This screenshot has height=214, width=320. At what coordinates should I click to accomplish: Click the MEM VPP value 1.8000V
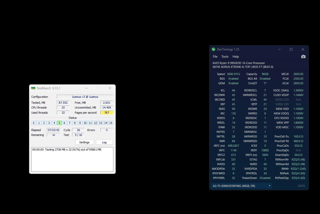tap(298, 123)
